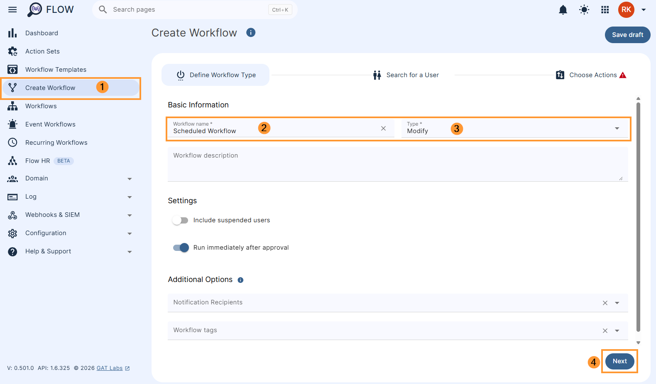Toggle Include suspended users switch
The width and height of the screenshot is (656, 384).
[181, 220]
